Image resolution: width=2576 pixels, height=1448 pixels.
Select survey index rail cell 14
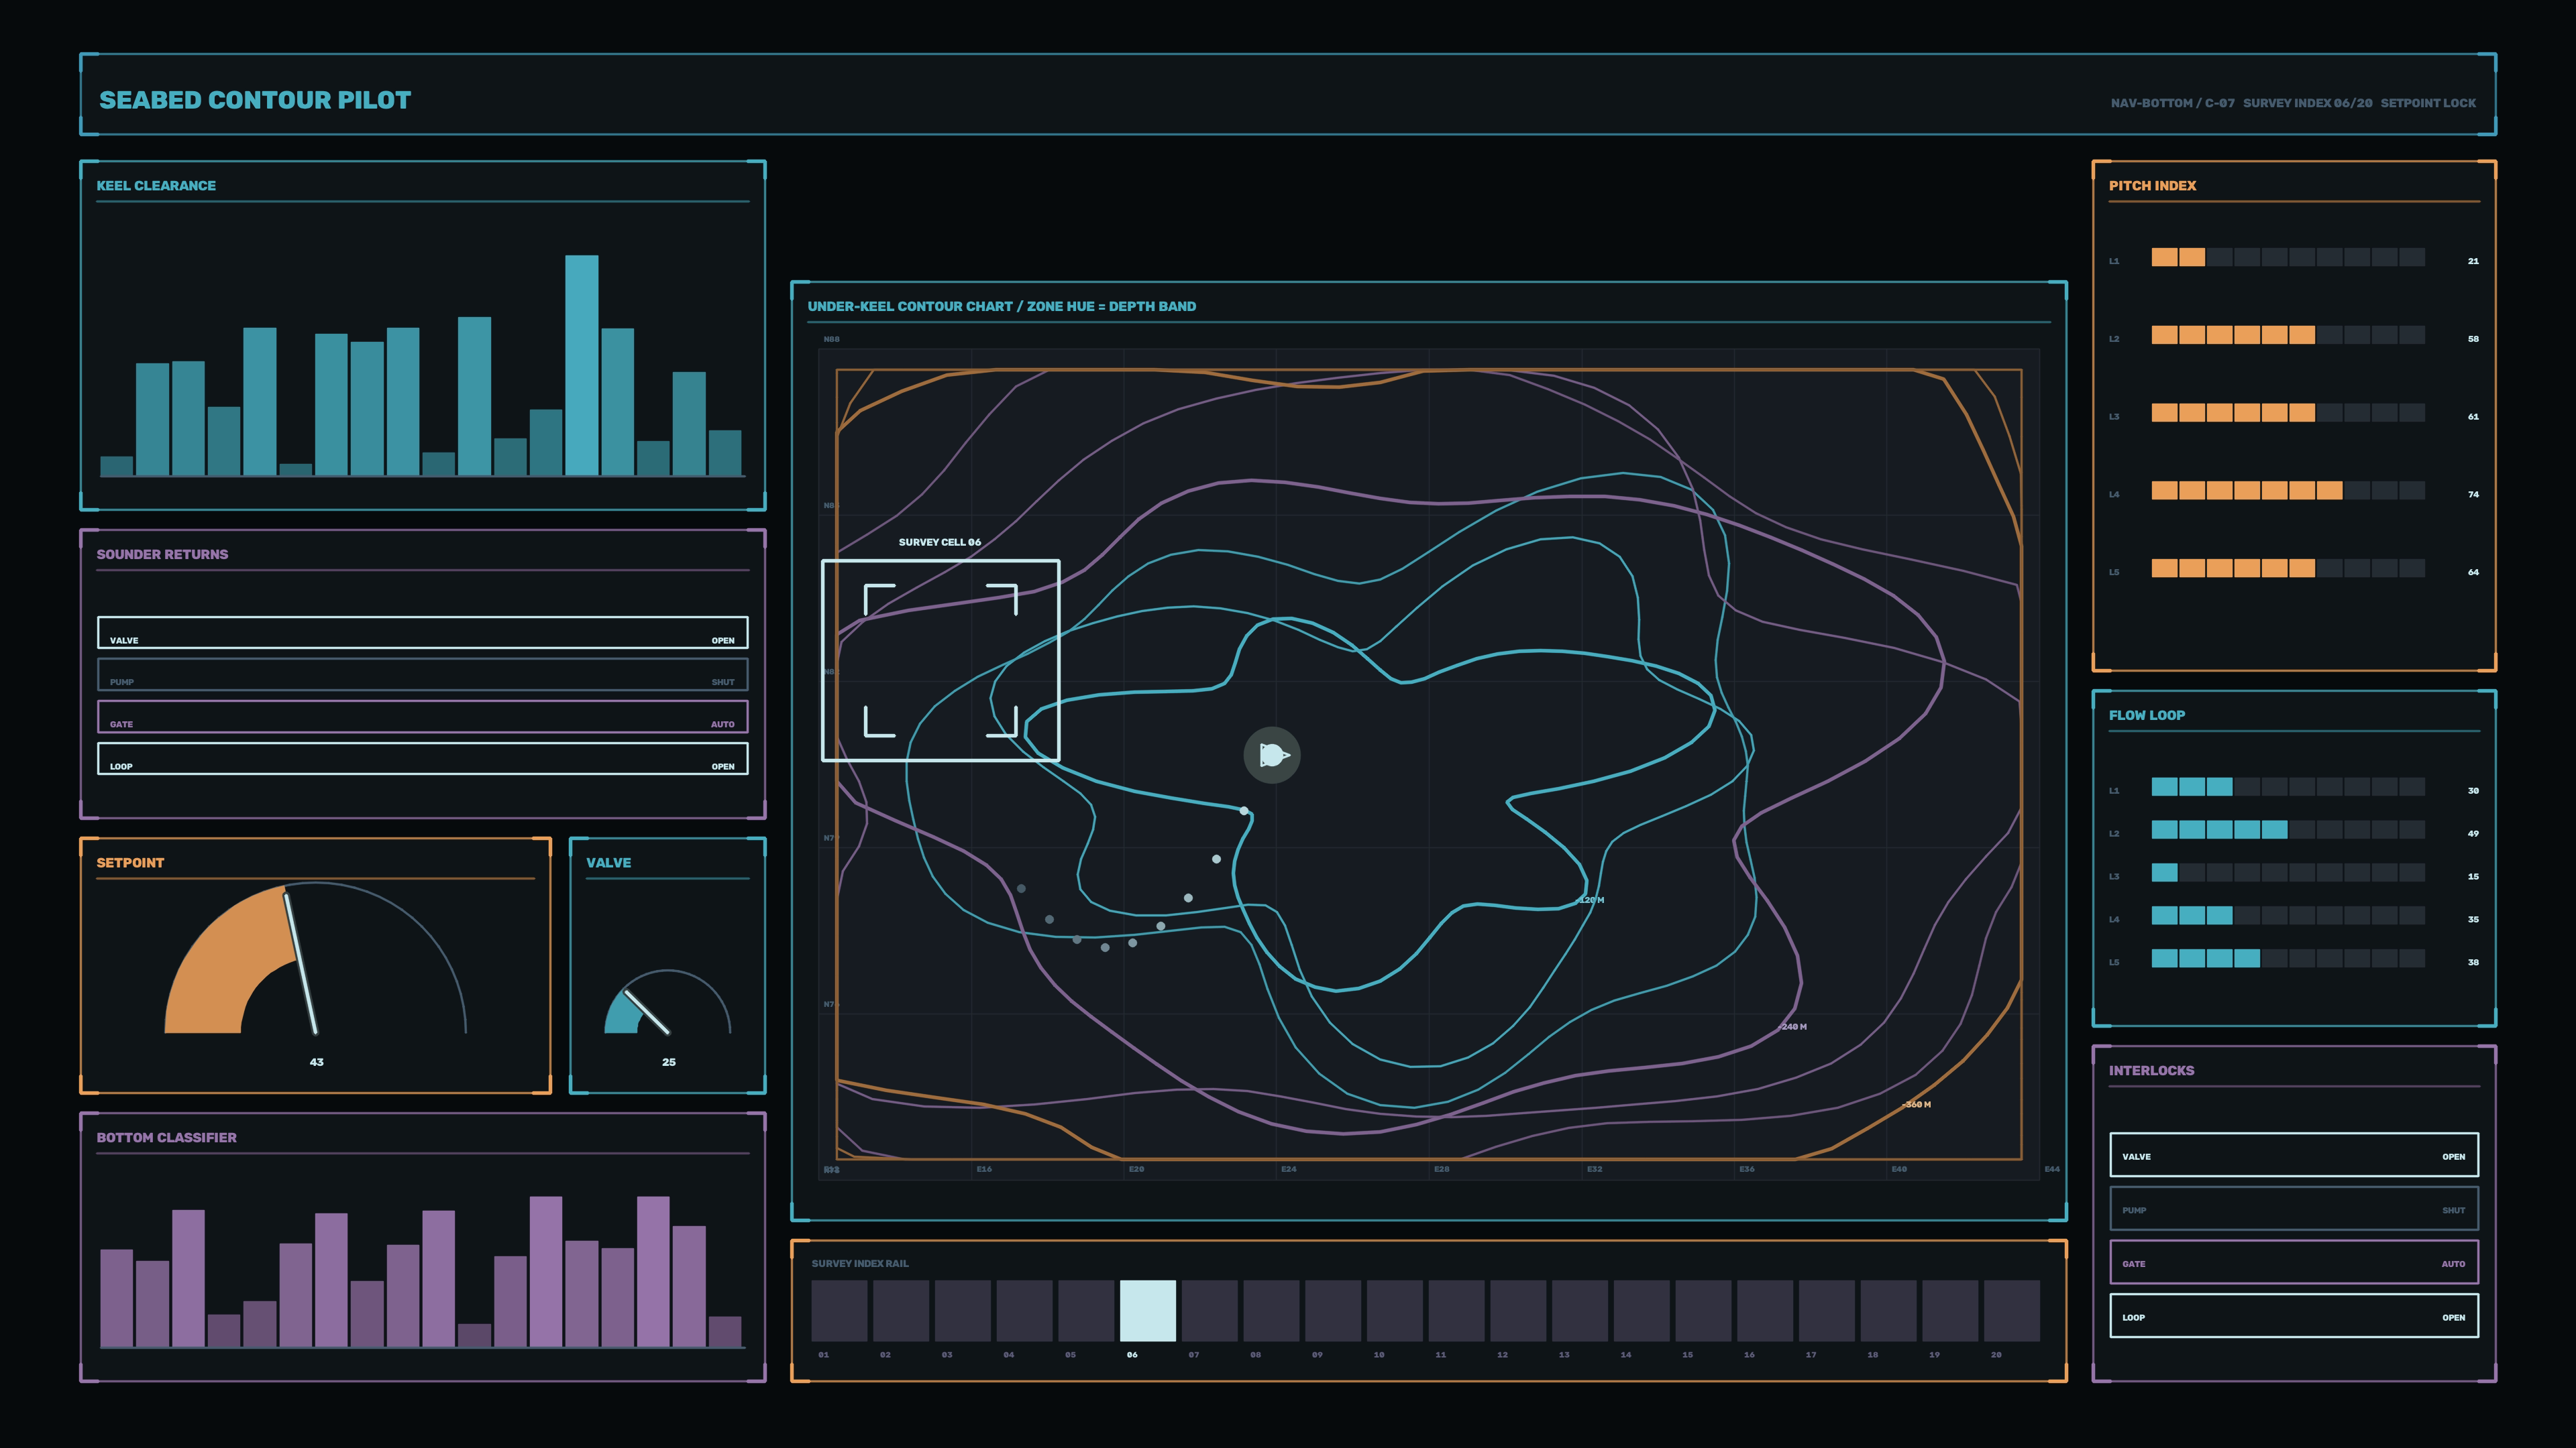click(x=1642, y=1311)
